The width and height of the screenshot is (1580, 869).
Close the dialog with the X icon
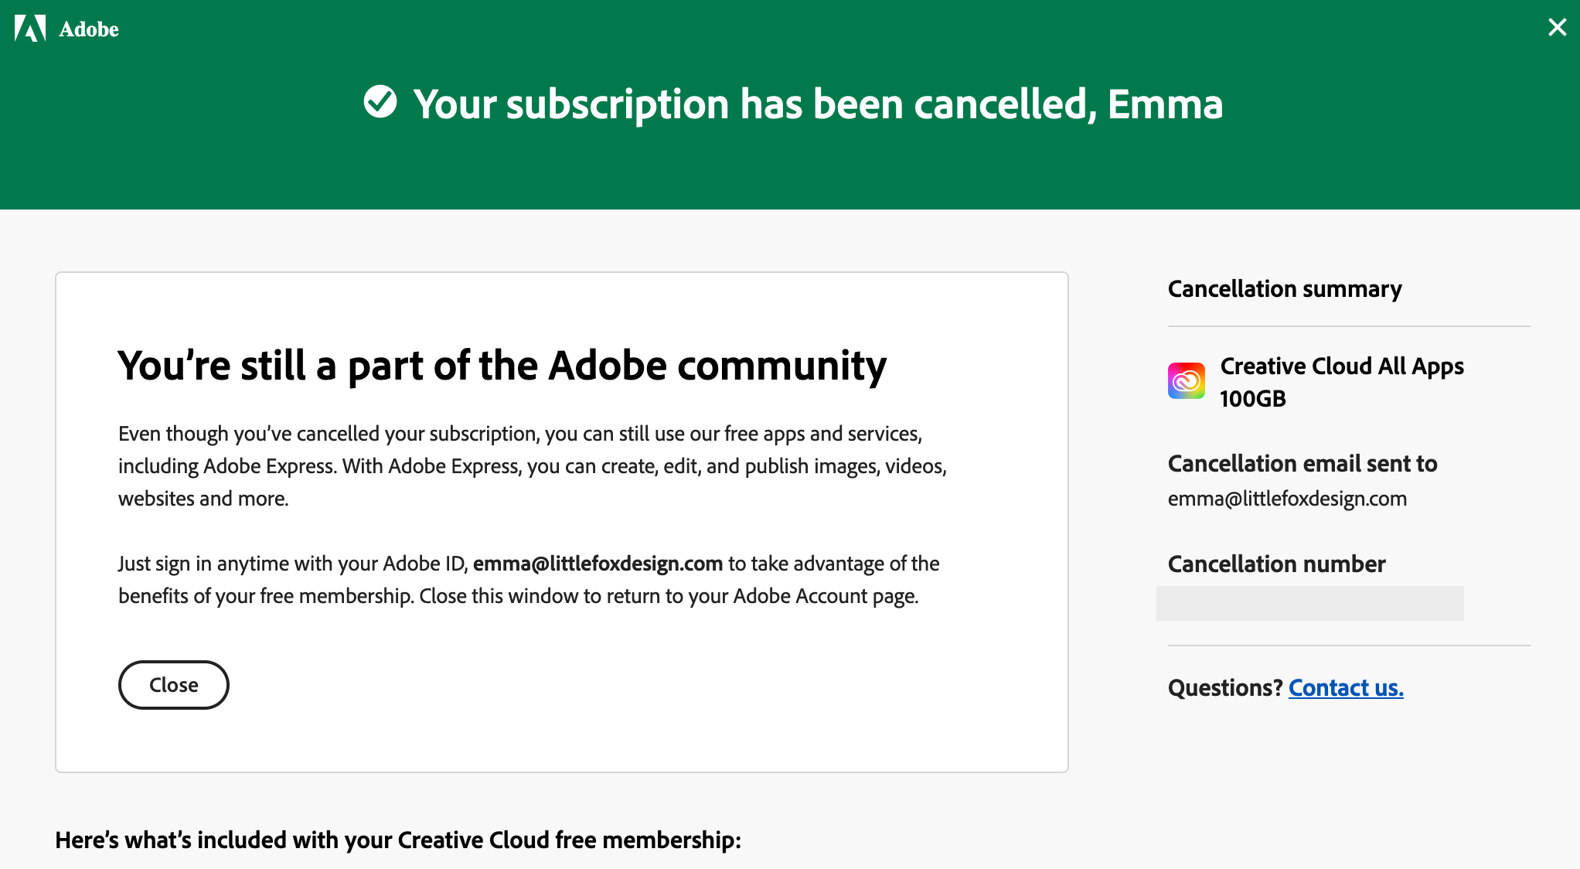pos(1558,28)
